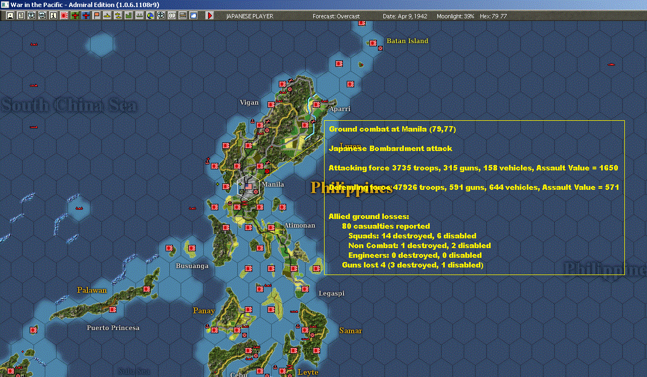647x377 pixels.
Task: Click the Legaspi map label
Action: tap(332, 293)
